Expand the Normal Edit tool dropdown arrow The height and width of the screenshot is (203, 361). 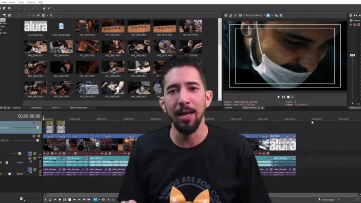coord(99,200)
